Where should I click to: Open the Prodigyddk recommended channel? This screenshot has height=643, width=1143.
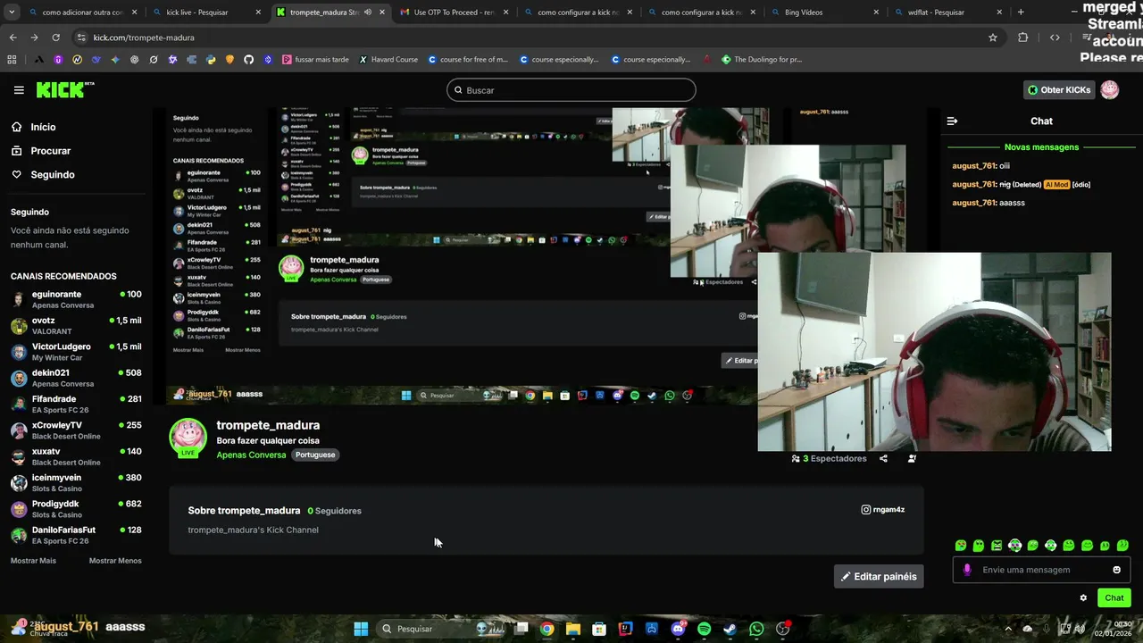(76, 509)
